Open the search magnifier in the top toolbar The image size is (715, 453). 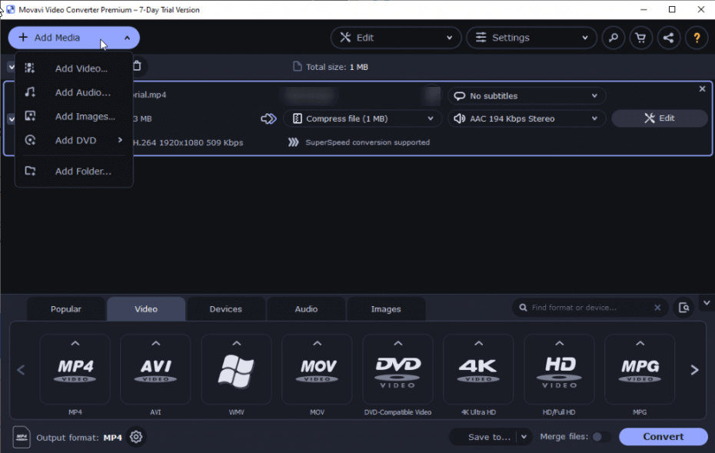tap(614, 38)
